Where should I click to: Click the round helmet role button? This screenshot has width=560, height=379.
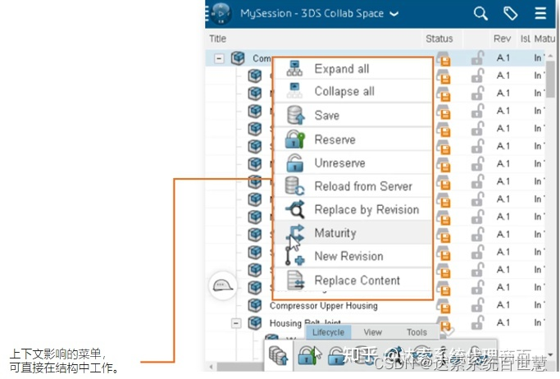click(x=223, y=285)
